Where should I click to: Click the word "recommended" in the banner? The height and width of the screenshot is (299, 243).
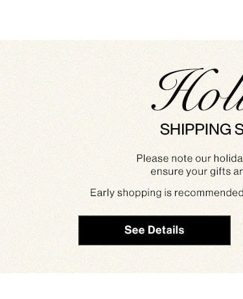tap(209, 193)
